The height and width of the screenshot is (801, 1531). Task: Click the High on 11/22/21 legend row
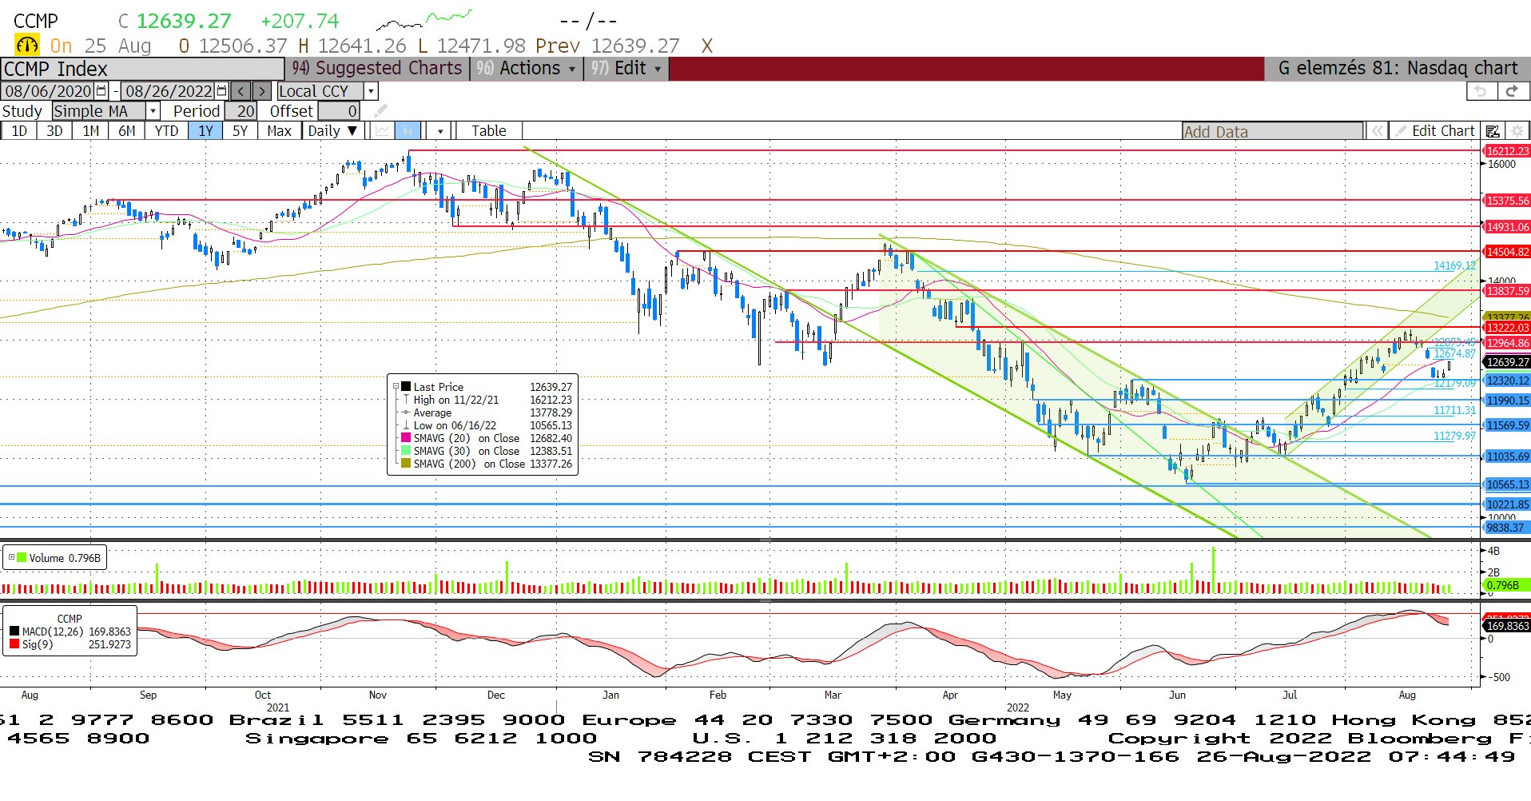[x=487, y=399]
